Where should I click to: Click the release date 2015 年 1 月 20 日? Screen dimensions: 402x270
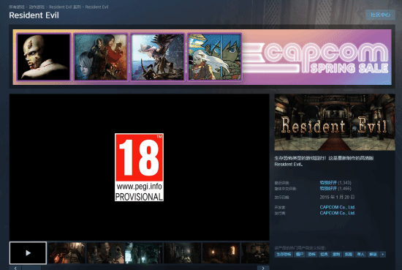[337, 197]
